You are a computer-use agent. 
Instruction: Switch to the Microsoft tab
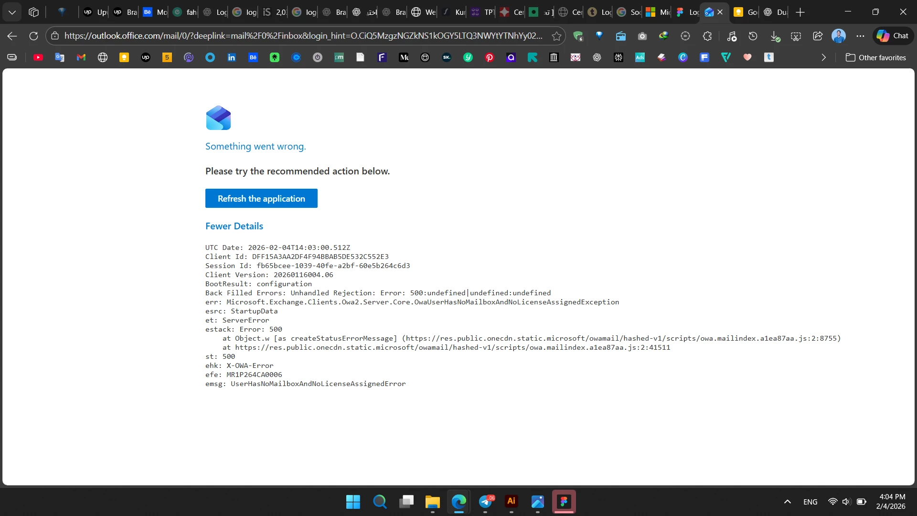pyautogui.click(x=658, y=12)
